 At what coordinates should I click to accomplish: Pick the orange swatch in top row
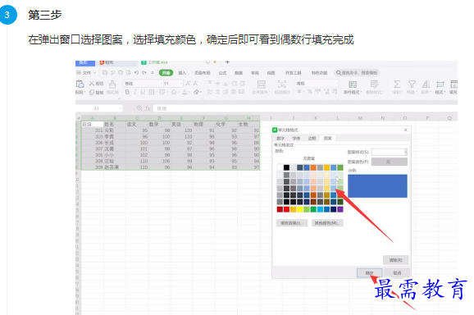pos(313,167)
